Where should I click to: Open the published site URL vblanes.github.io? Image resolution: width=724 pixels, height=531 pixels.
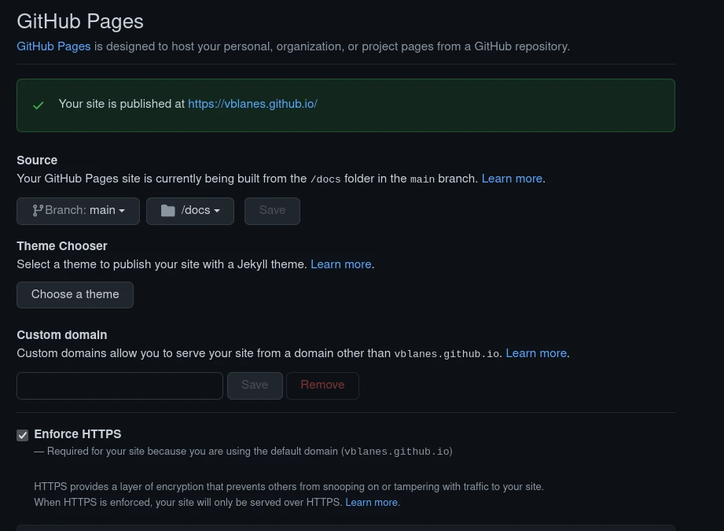point(252,104)
